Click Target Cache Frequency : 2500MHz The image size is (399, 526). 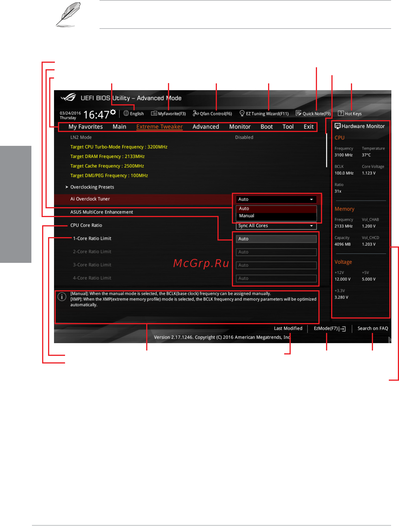tap(107, 166)
